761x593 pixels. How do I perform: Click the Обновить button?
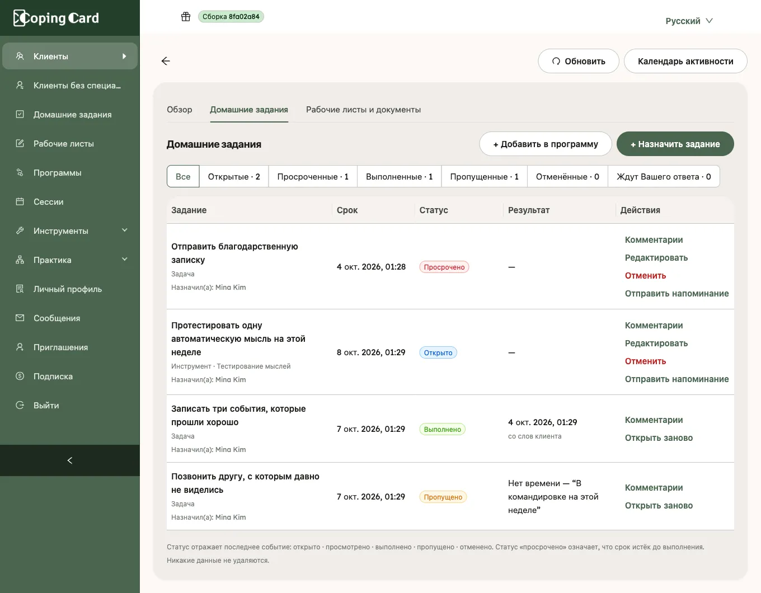(579, 61)
